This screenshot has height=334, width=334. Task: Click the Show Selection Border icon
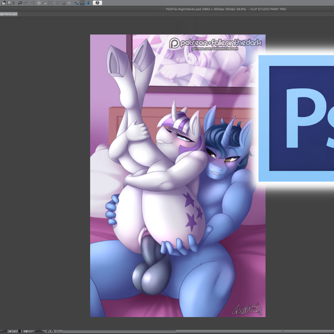click(69, 3)
